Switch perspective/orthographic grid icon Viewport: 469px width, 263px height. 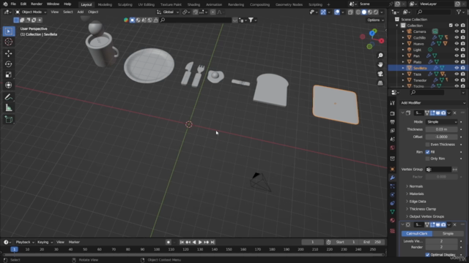(x=380, y=83)
